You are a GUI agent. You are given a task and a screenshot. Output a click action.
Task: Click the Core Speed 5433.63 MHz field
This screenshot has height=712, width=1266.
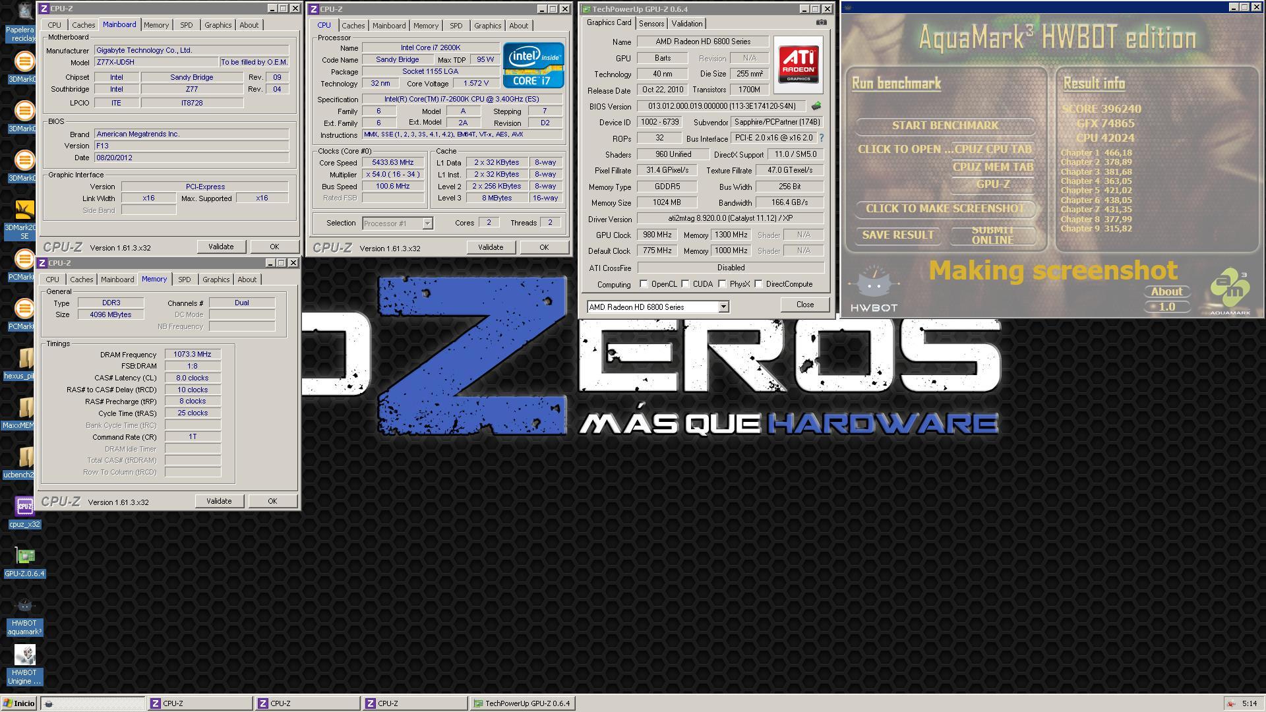393,163
